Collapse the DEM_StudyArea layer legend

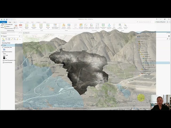pyautogui.click(x=2, y=52)
